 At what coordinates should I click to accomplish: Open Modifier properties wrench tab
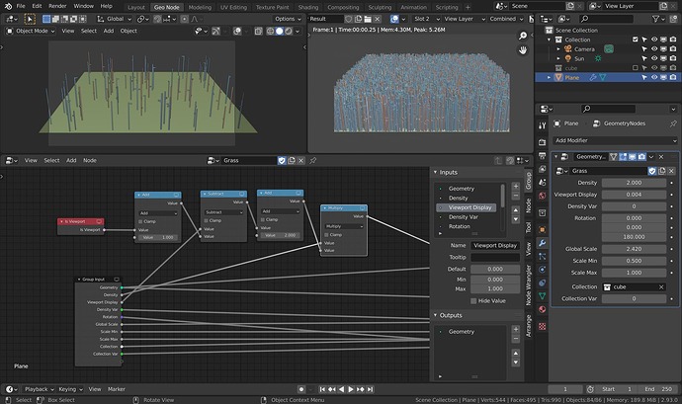click(x=542, y=243)
